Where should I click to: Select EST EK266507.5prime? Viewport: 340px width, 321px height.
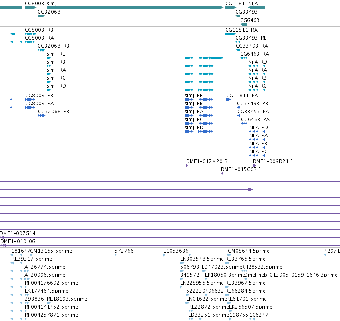pyautogui.click(x=251, y=307)
